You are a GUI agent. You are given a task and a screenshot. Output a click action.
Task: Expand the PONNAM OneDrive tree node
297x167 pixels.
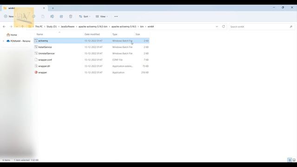pyautogui.click(x=3, y=41)
